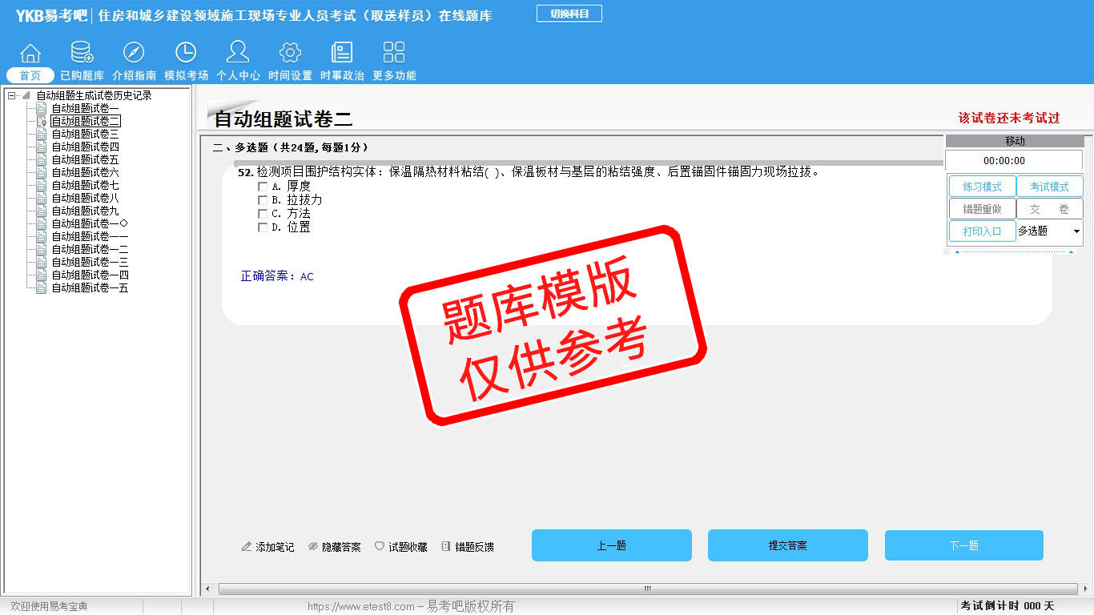
Task: Click the 切换科目 button
Action: coord(569,14)
